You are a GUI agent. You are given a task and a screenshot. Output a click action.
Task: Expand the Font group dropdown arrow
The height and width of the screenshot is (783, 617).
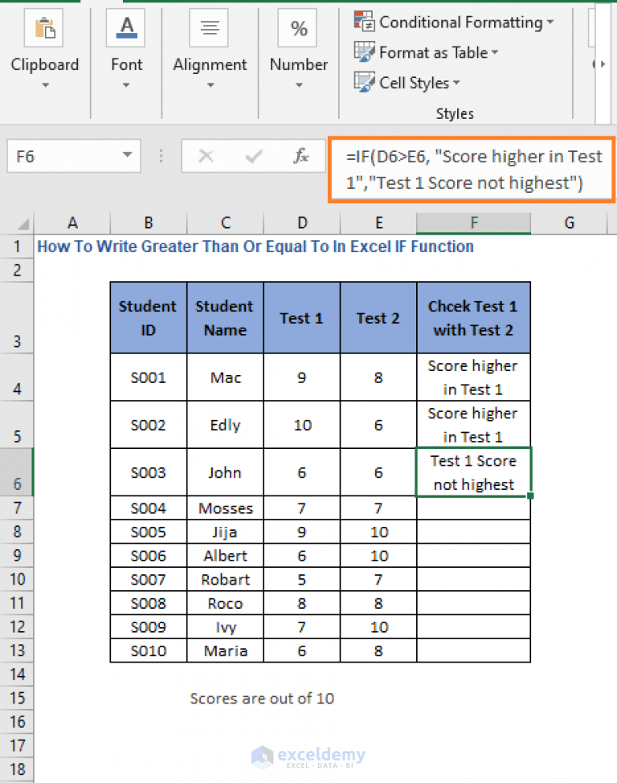coord(126,85)
